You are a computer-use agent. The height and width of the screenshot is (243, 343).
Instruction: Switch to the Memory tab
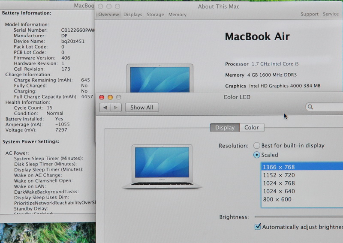[x=178, y=15]
